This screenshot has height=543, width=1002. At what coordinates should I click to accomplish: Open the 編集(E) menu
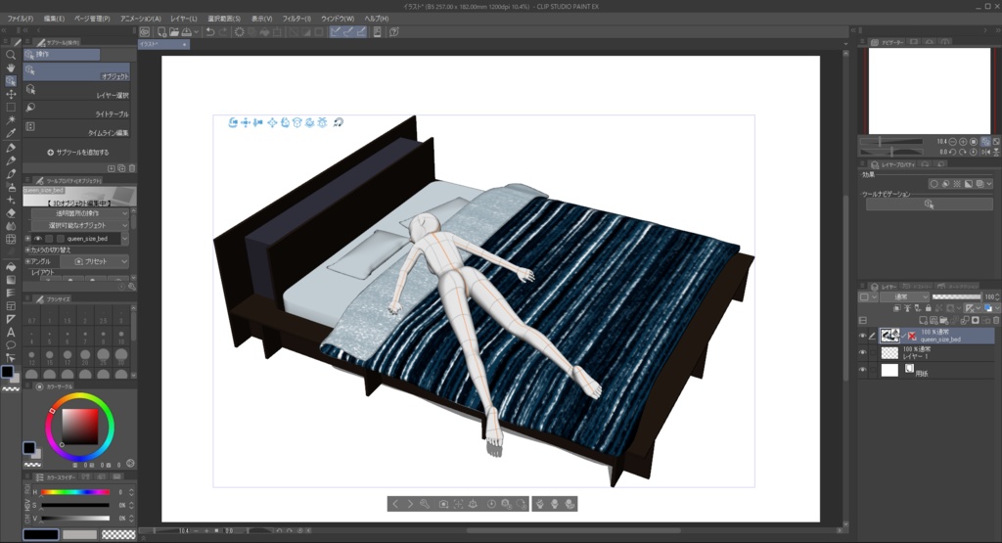[x=55, y=19]
